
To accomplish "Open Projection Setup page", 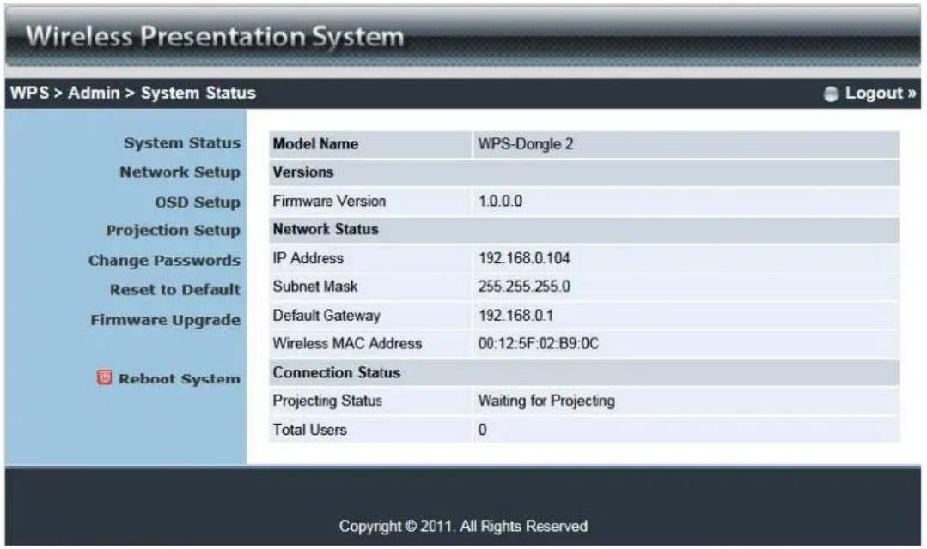I will point(174,231).
